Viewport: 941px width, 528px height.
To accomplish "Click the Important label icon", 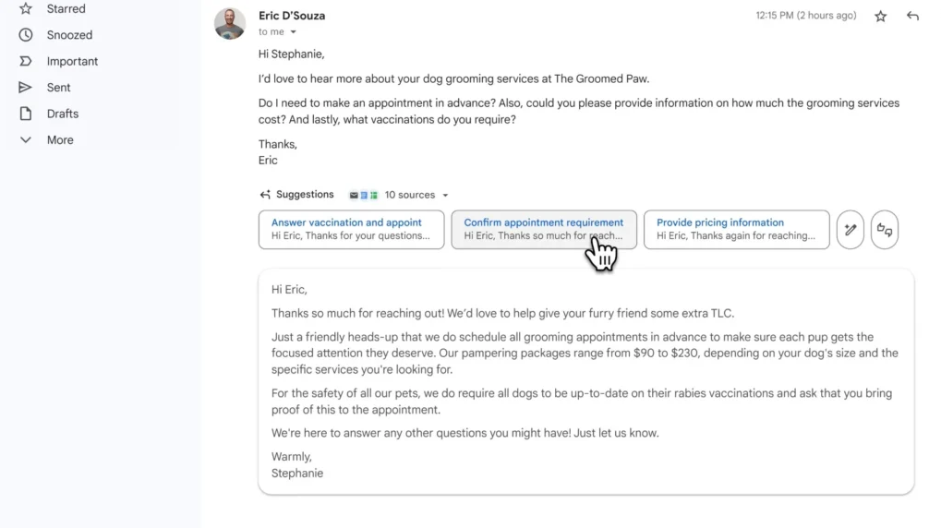I will 25,61.
